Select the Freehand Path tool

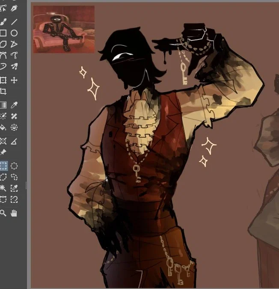[14, 55]
